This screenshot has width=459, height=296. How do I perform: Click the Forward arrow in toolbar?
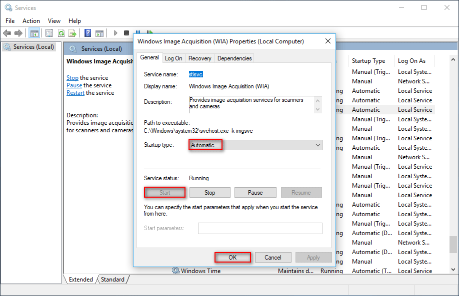tap(18, 33)
